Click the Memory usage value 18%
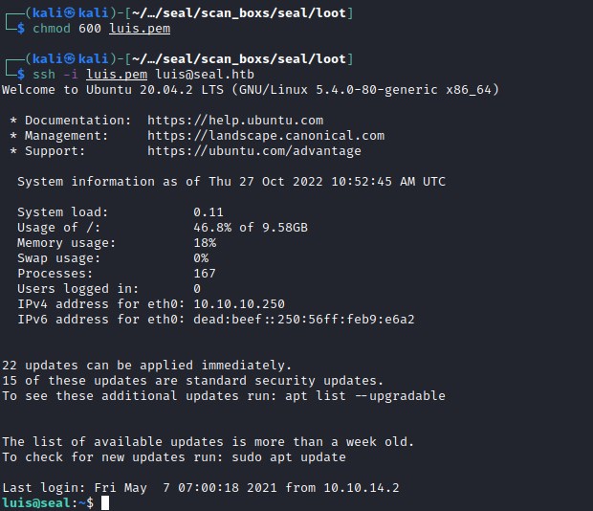The image size is (593, 511). tap(205, 243)
